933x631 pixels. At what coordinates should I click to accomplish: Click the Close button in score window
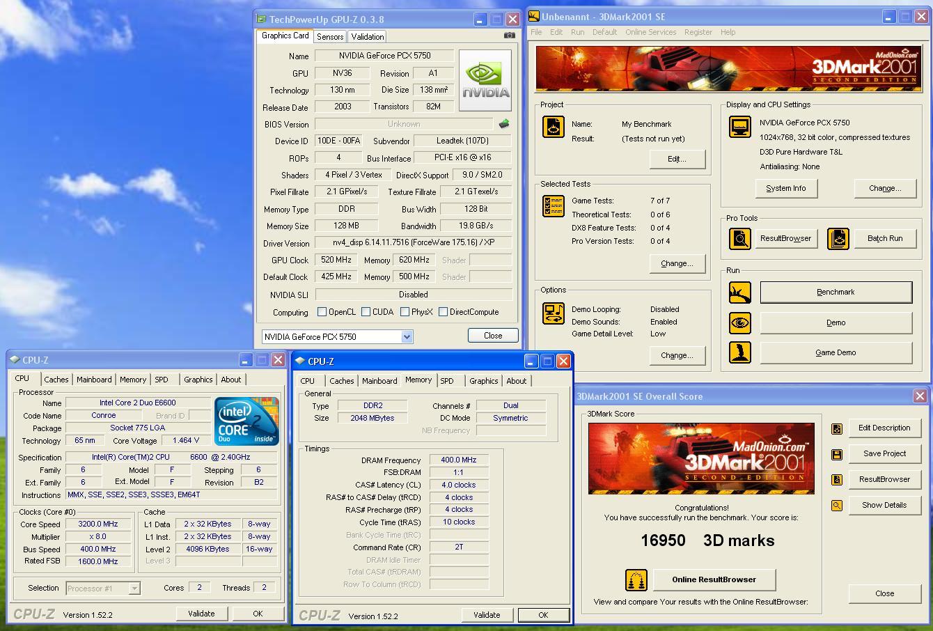(884, 593)
